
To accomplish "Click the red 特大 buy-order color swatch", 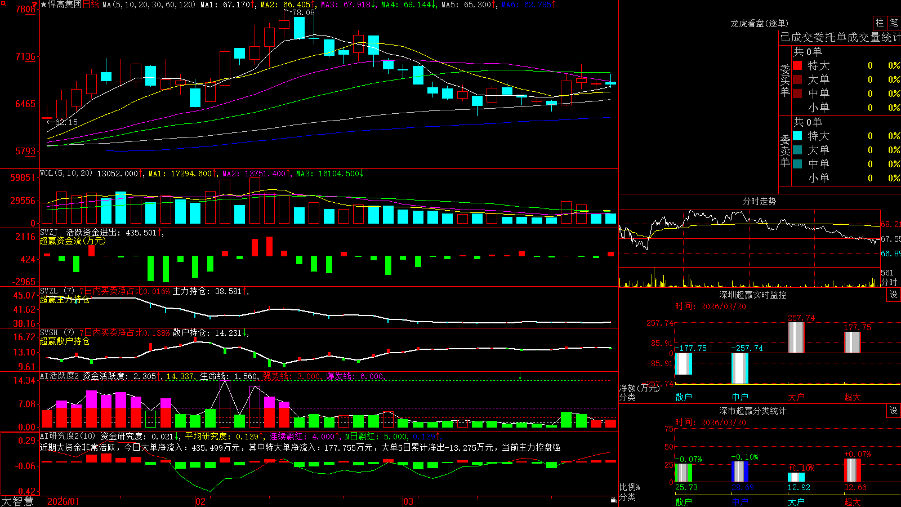I will tap(797, 65).
